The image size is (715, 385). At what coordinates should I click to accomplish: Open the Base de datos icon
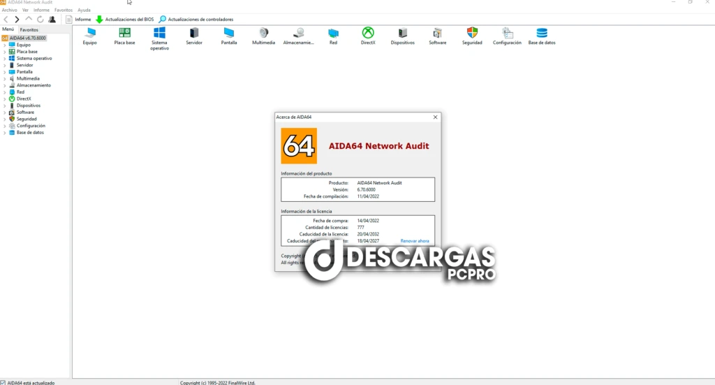pyautogui.click(x=542, y=34)
